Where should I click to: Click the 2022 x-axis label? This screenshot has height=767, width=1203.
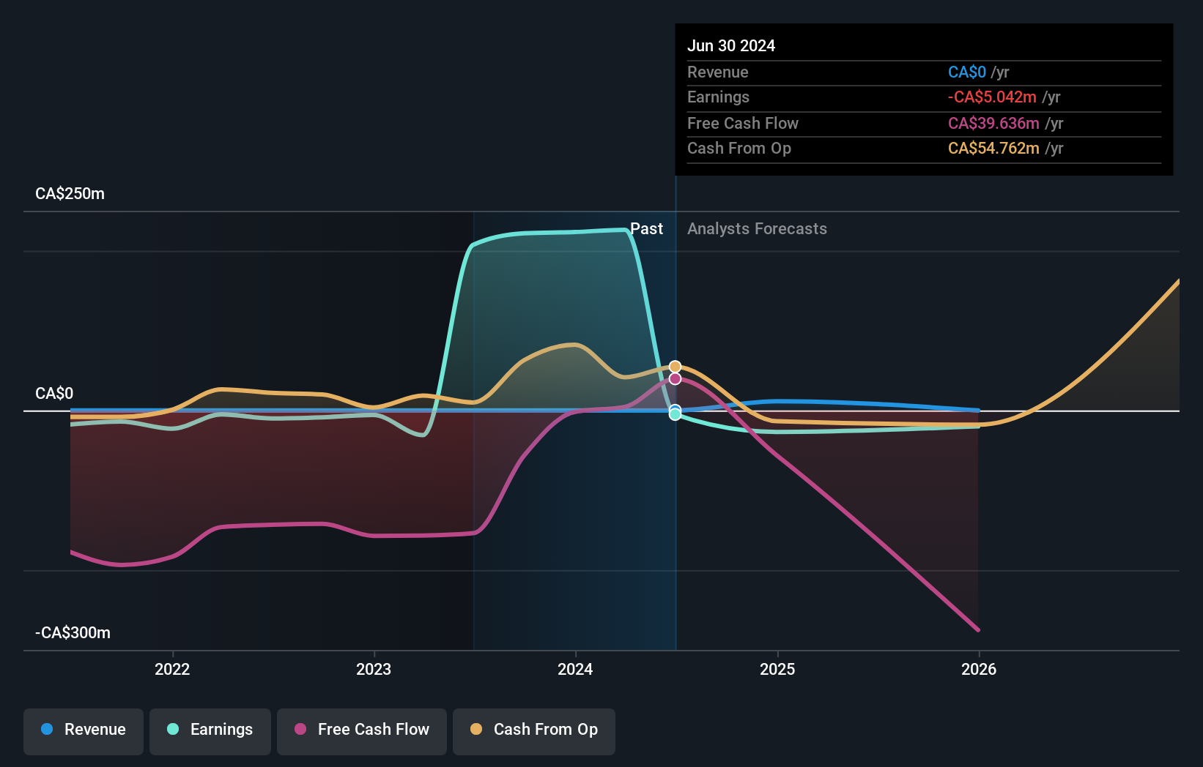click(172, 669)
